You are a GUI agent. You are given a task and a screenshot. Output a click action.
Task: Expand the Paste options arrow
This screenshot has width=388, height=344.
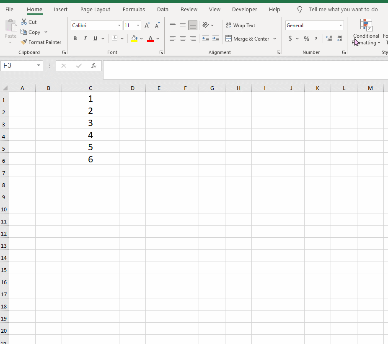point(10,43)
